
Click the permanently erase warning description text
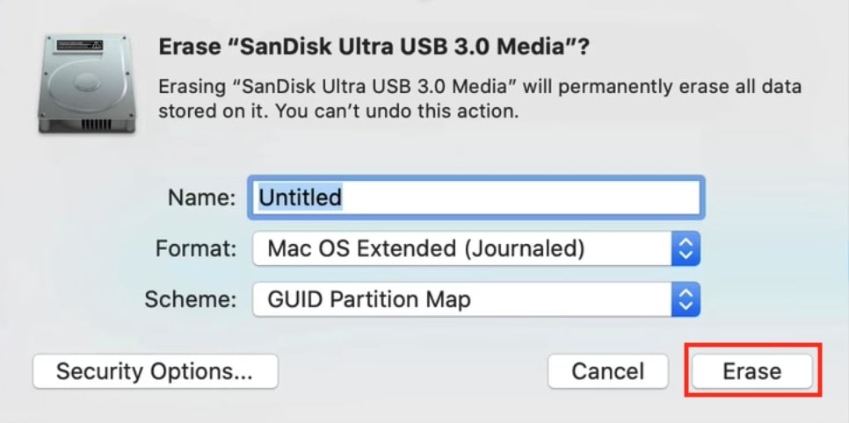480,99
